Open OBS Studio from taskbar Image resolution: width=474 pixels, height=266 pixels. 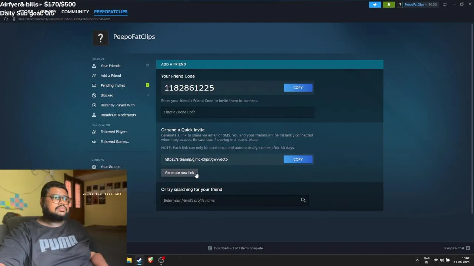pos(161,260)
